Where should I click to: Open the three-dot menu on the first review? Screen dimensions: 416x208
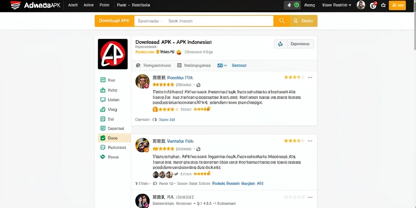pos(310,78)
